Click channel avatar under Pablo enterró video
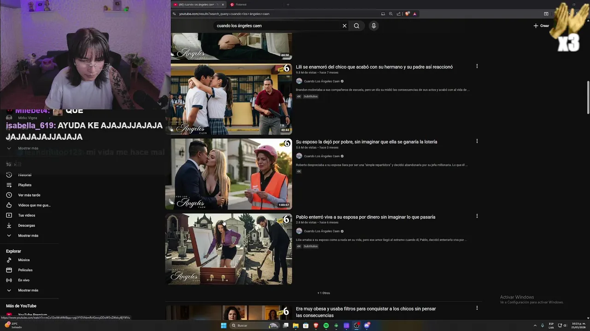 [299, 231]
